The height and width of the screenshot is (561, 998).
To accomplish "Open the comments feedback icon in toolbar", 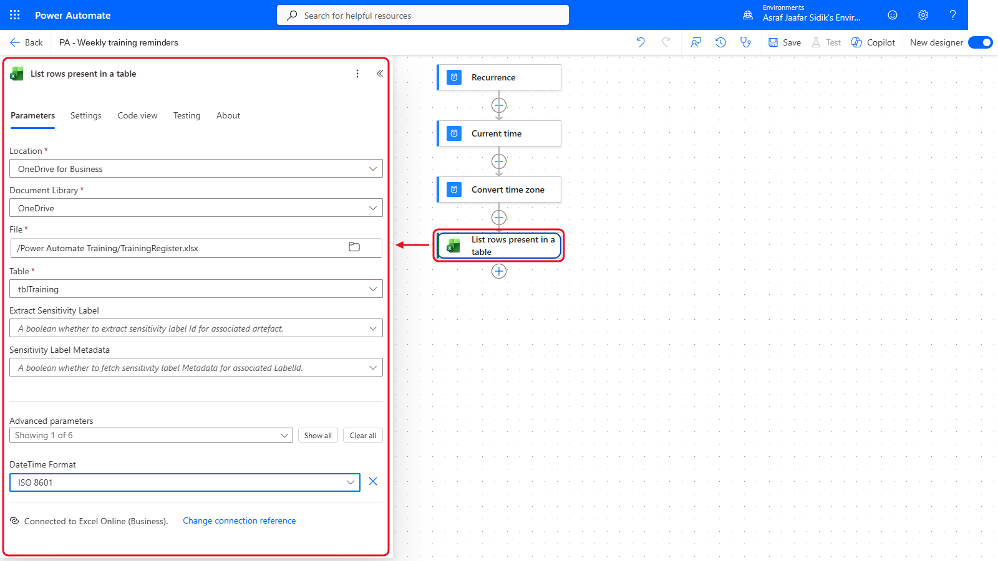I will coord(695,42).
